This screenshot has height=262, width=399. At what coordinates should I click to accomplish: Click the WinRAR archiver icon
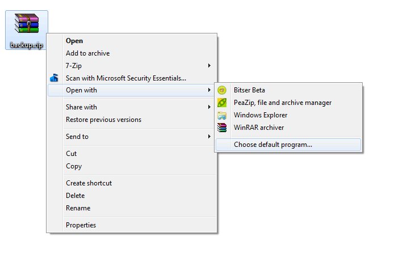[x=222, y=128]
